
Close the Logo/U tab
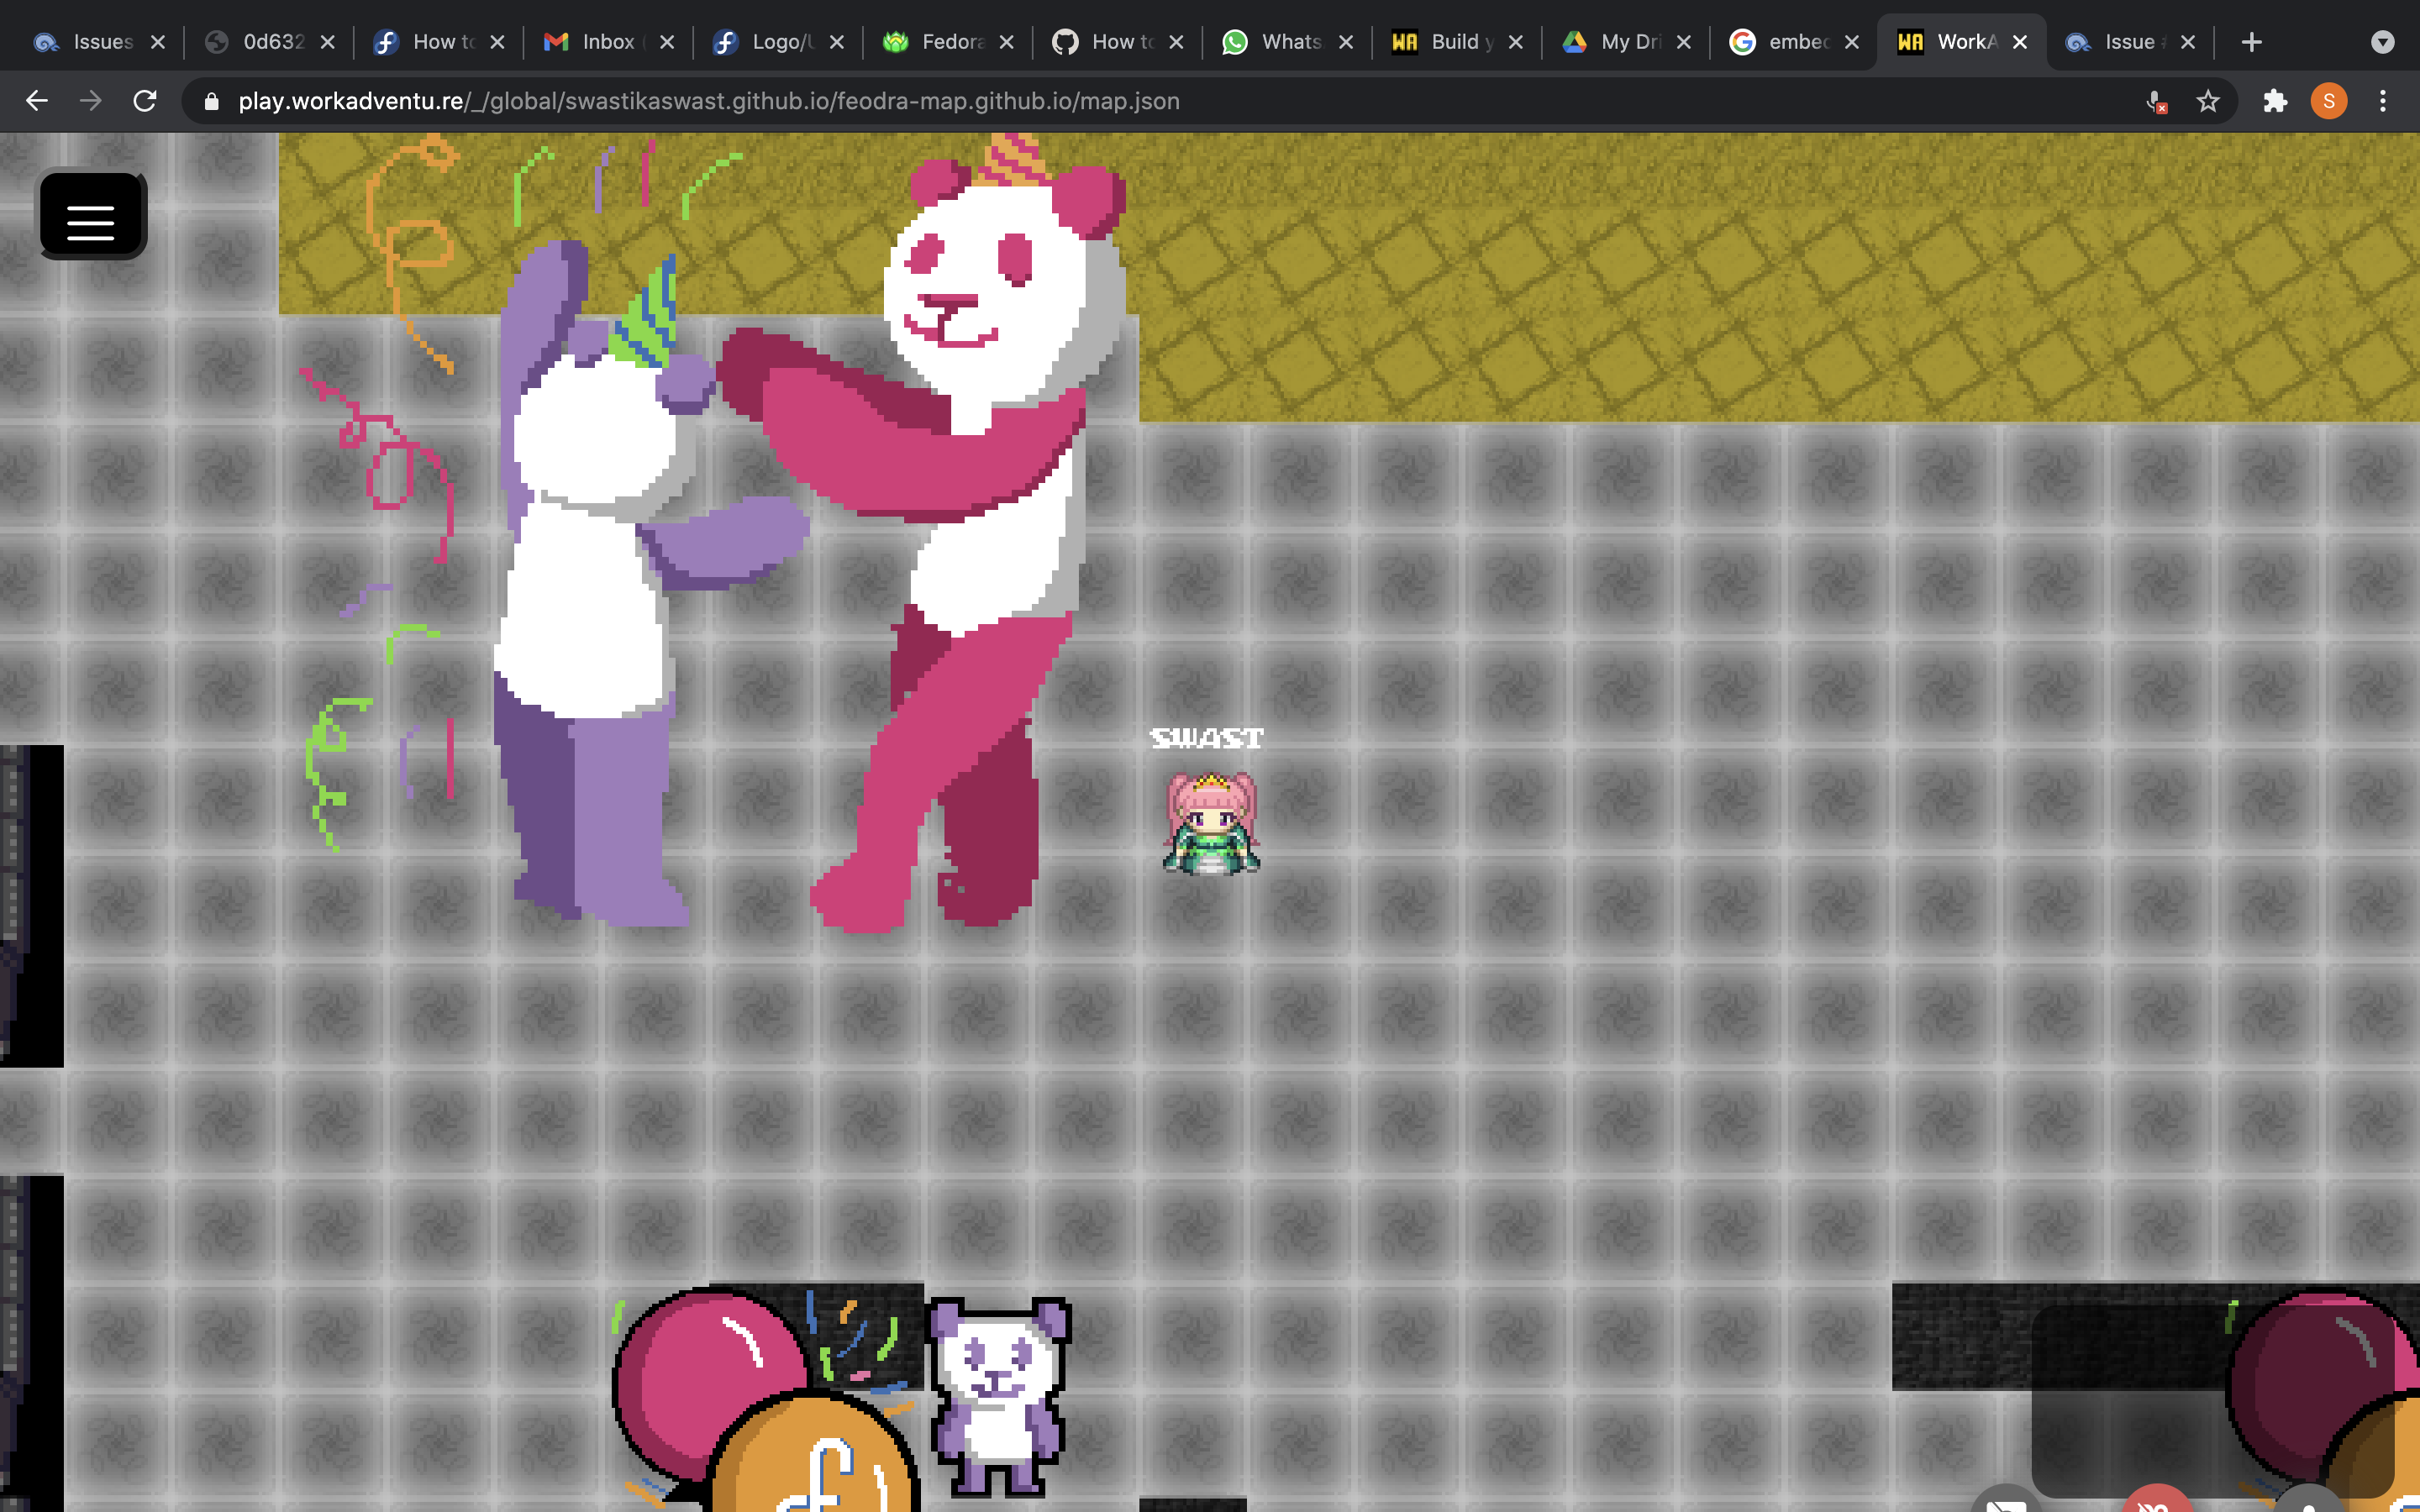(x=837, y=42)
